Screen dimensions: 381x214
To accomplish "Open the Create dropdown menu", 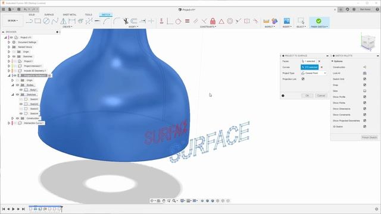I will tap(67, 27).
